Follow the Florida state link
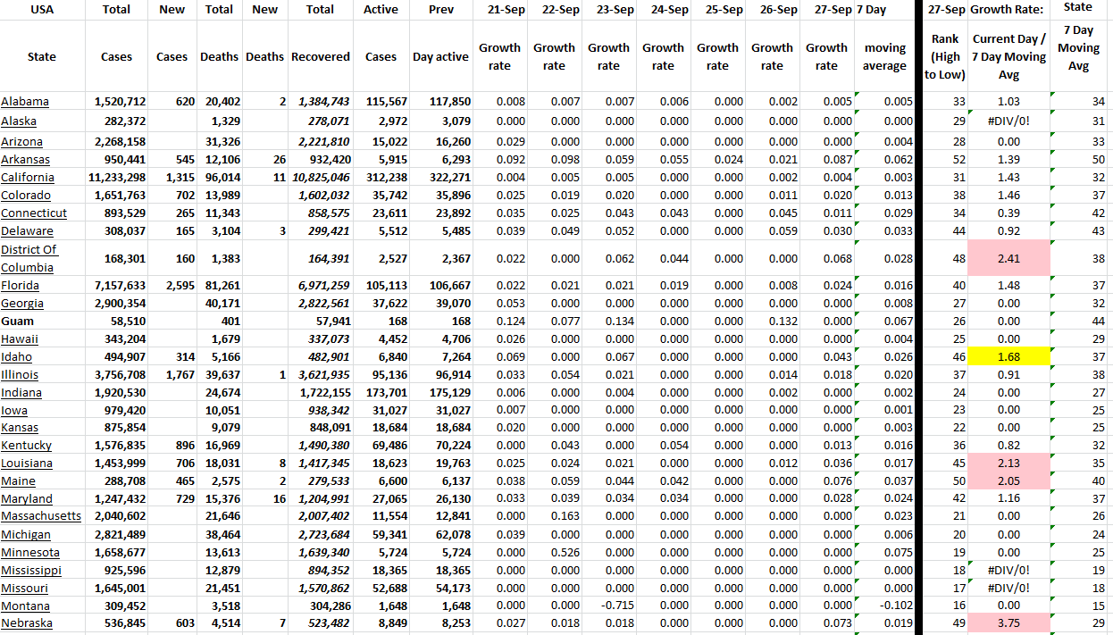Viewport: 1113px width, 635px height. click(x=21, y=286)
